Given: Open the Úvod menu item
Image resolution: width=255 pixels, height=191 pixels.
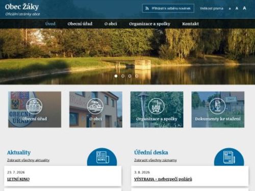Looking at the screenshot, I should pyautogui.click(x=50, y=24).
